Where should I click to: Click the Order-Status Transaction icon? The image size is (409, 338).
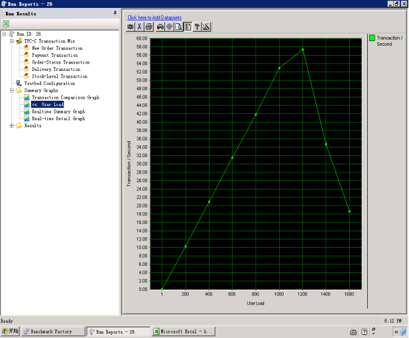click(x=27, y=62)
